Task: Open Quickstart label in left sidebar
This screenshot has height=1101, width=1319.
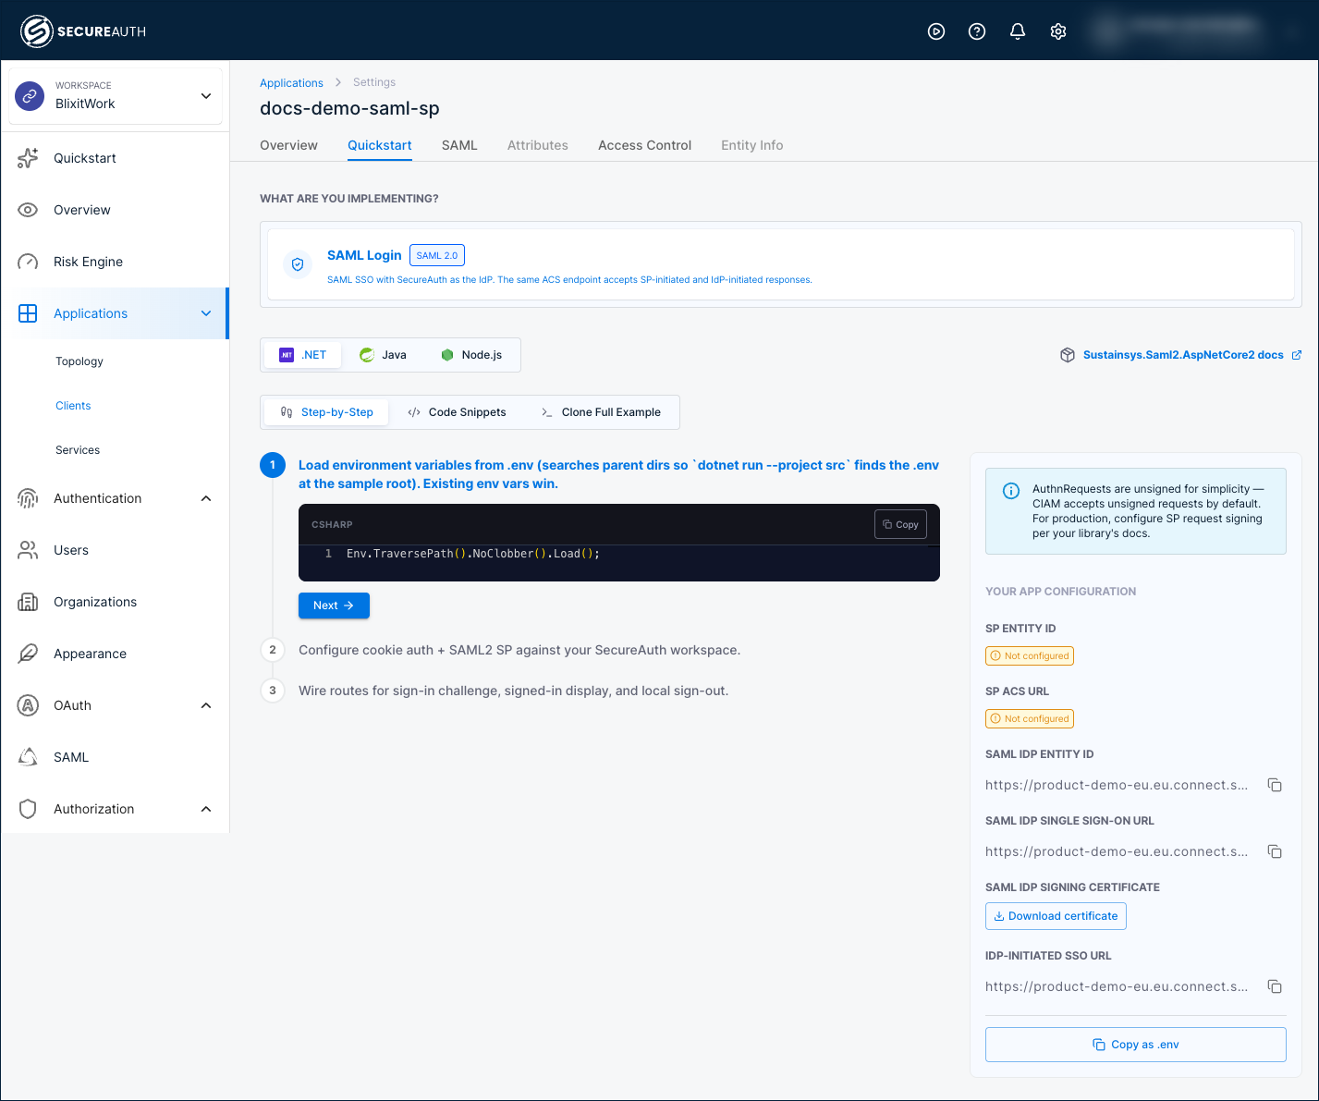Action: (85, 158)
